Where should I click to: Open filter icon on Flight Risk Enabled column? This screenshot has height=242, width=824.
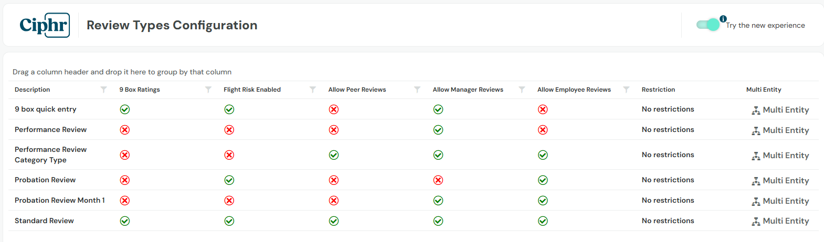[313, 90]
